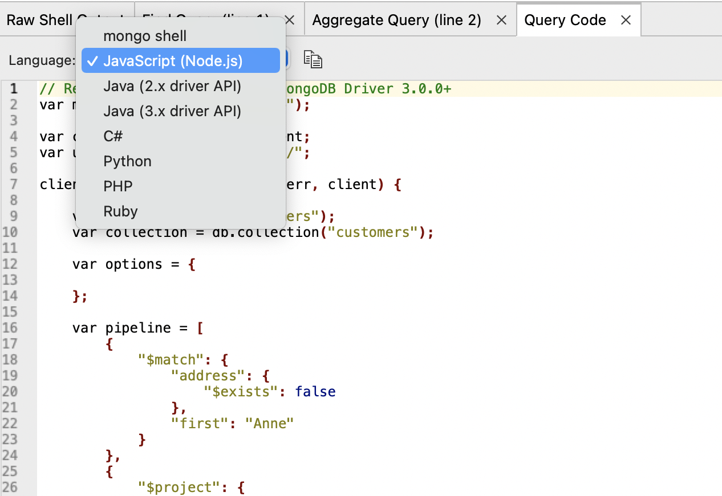Select Java (2.x driver API) language
This screenshot has height=496, width=722.
pyautogui.click(x=171, y=86)
